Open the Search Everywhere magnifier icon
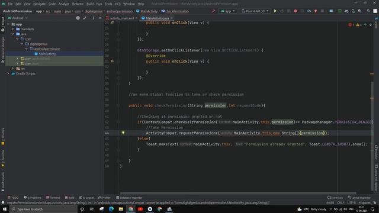The height and width of the screenshot is (213, 379). tap(368, 11)
